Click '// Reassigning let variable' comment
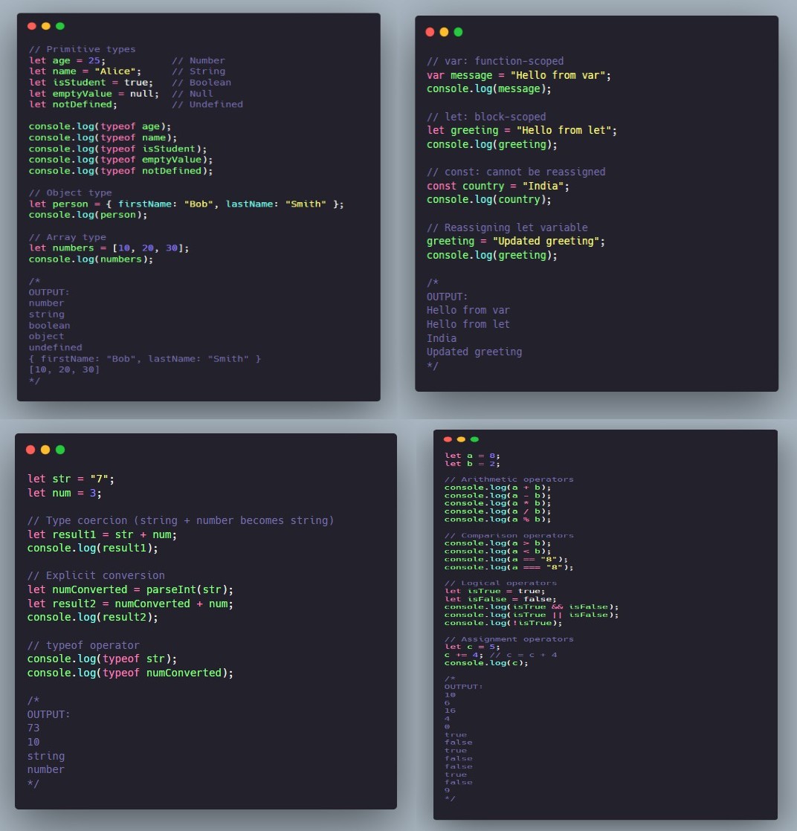Viewport: 797px width, 831px height. 507,228
